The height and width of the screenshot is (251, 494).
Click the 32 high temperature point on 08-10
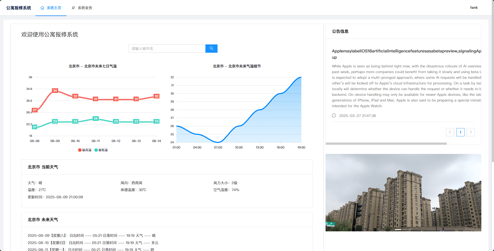pyautogui.click(x=75, y=96)
